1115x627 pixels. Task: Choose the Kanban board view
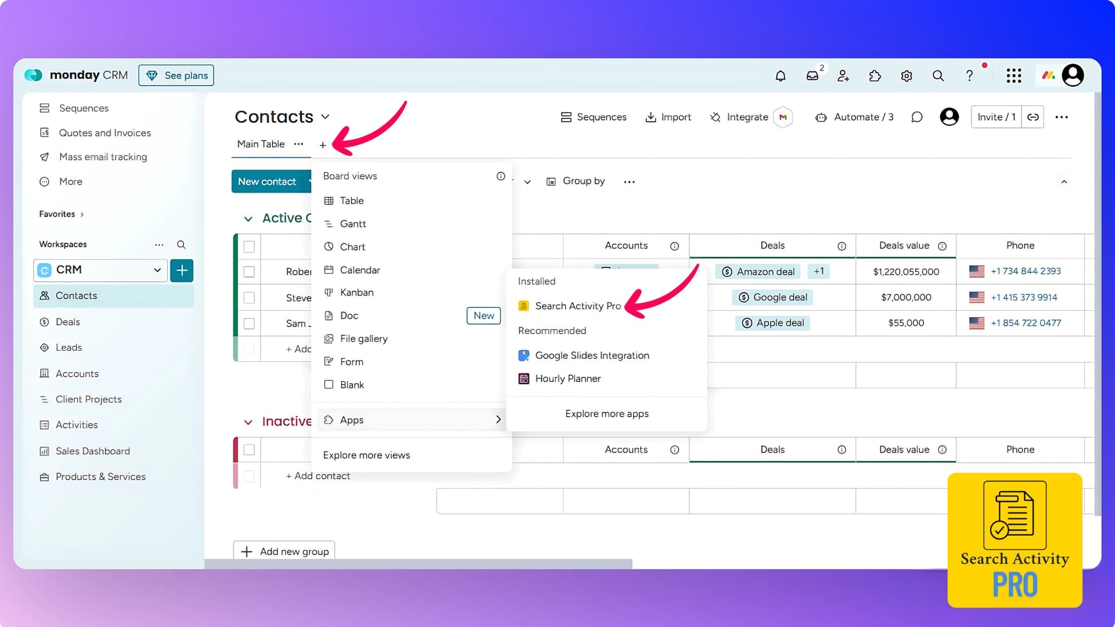pos(356,293)
